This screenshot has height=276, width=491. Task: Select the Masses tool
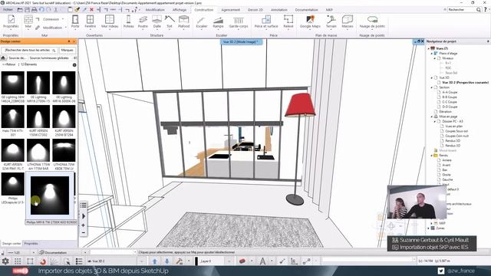click(348, 21)
